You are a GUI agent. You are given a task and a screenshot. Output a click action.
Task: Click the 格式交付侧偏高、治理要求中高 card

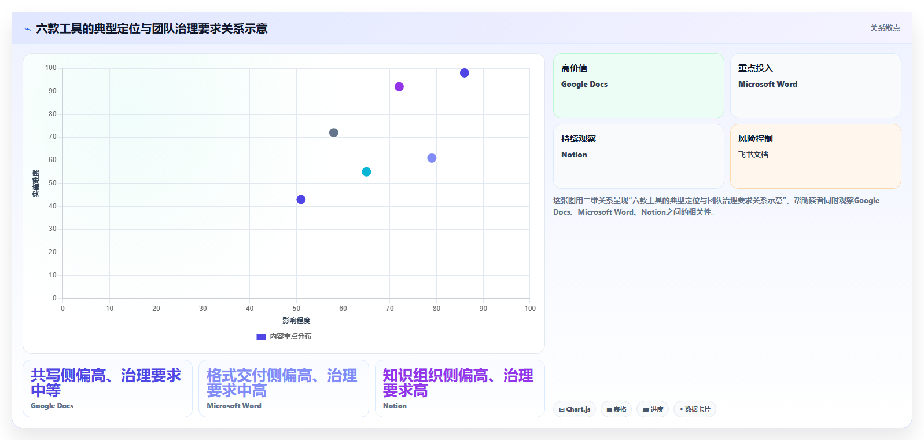pyautogui.click(x=284, y=388)
